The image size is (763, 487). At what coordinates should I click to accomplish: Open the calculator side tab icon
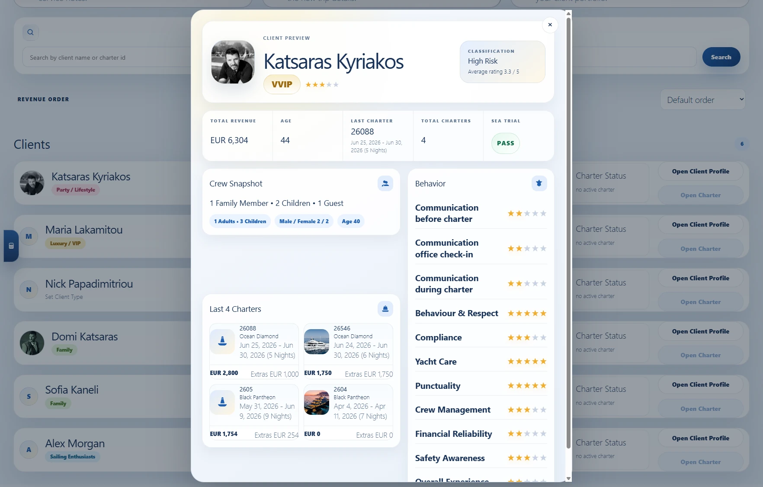click(11, 246)
